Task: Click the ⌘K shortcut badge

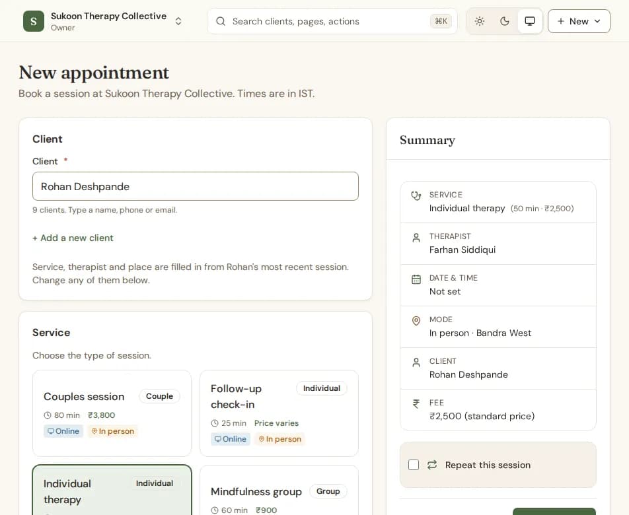Action: (441, 21)
